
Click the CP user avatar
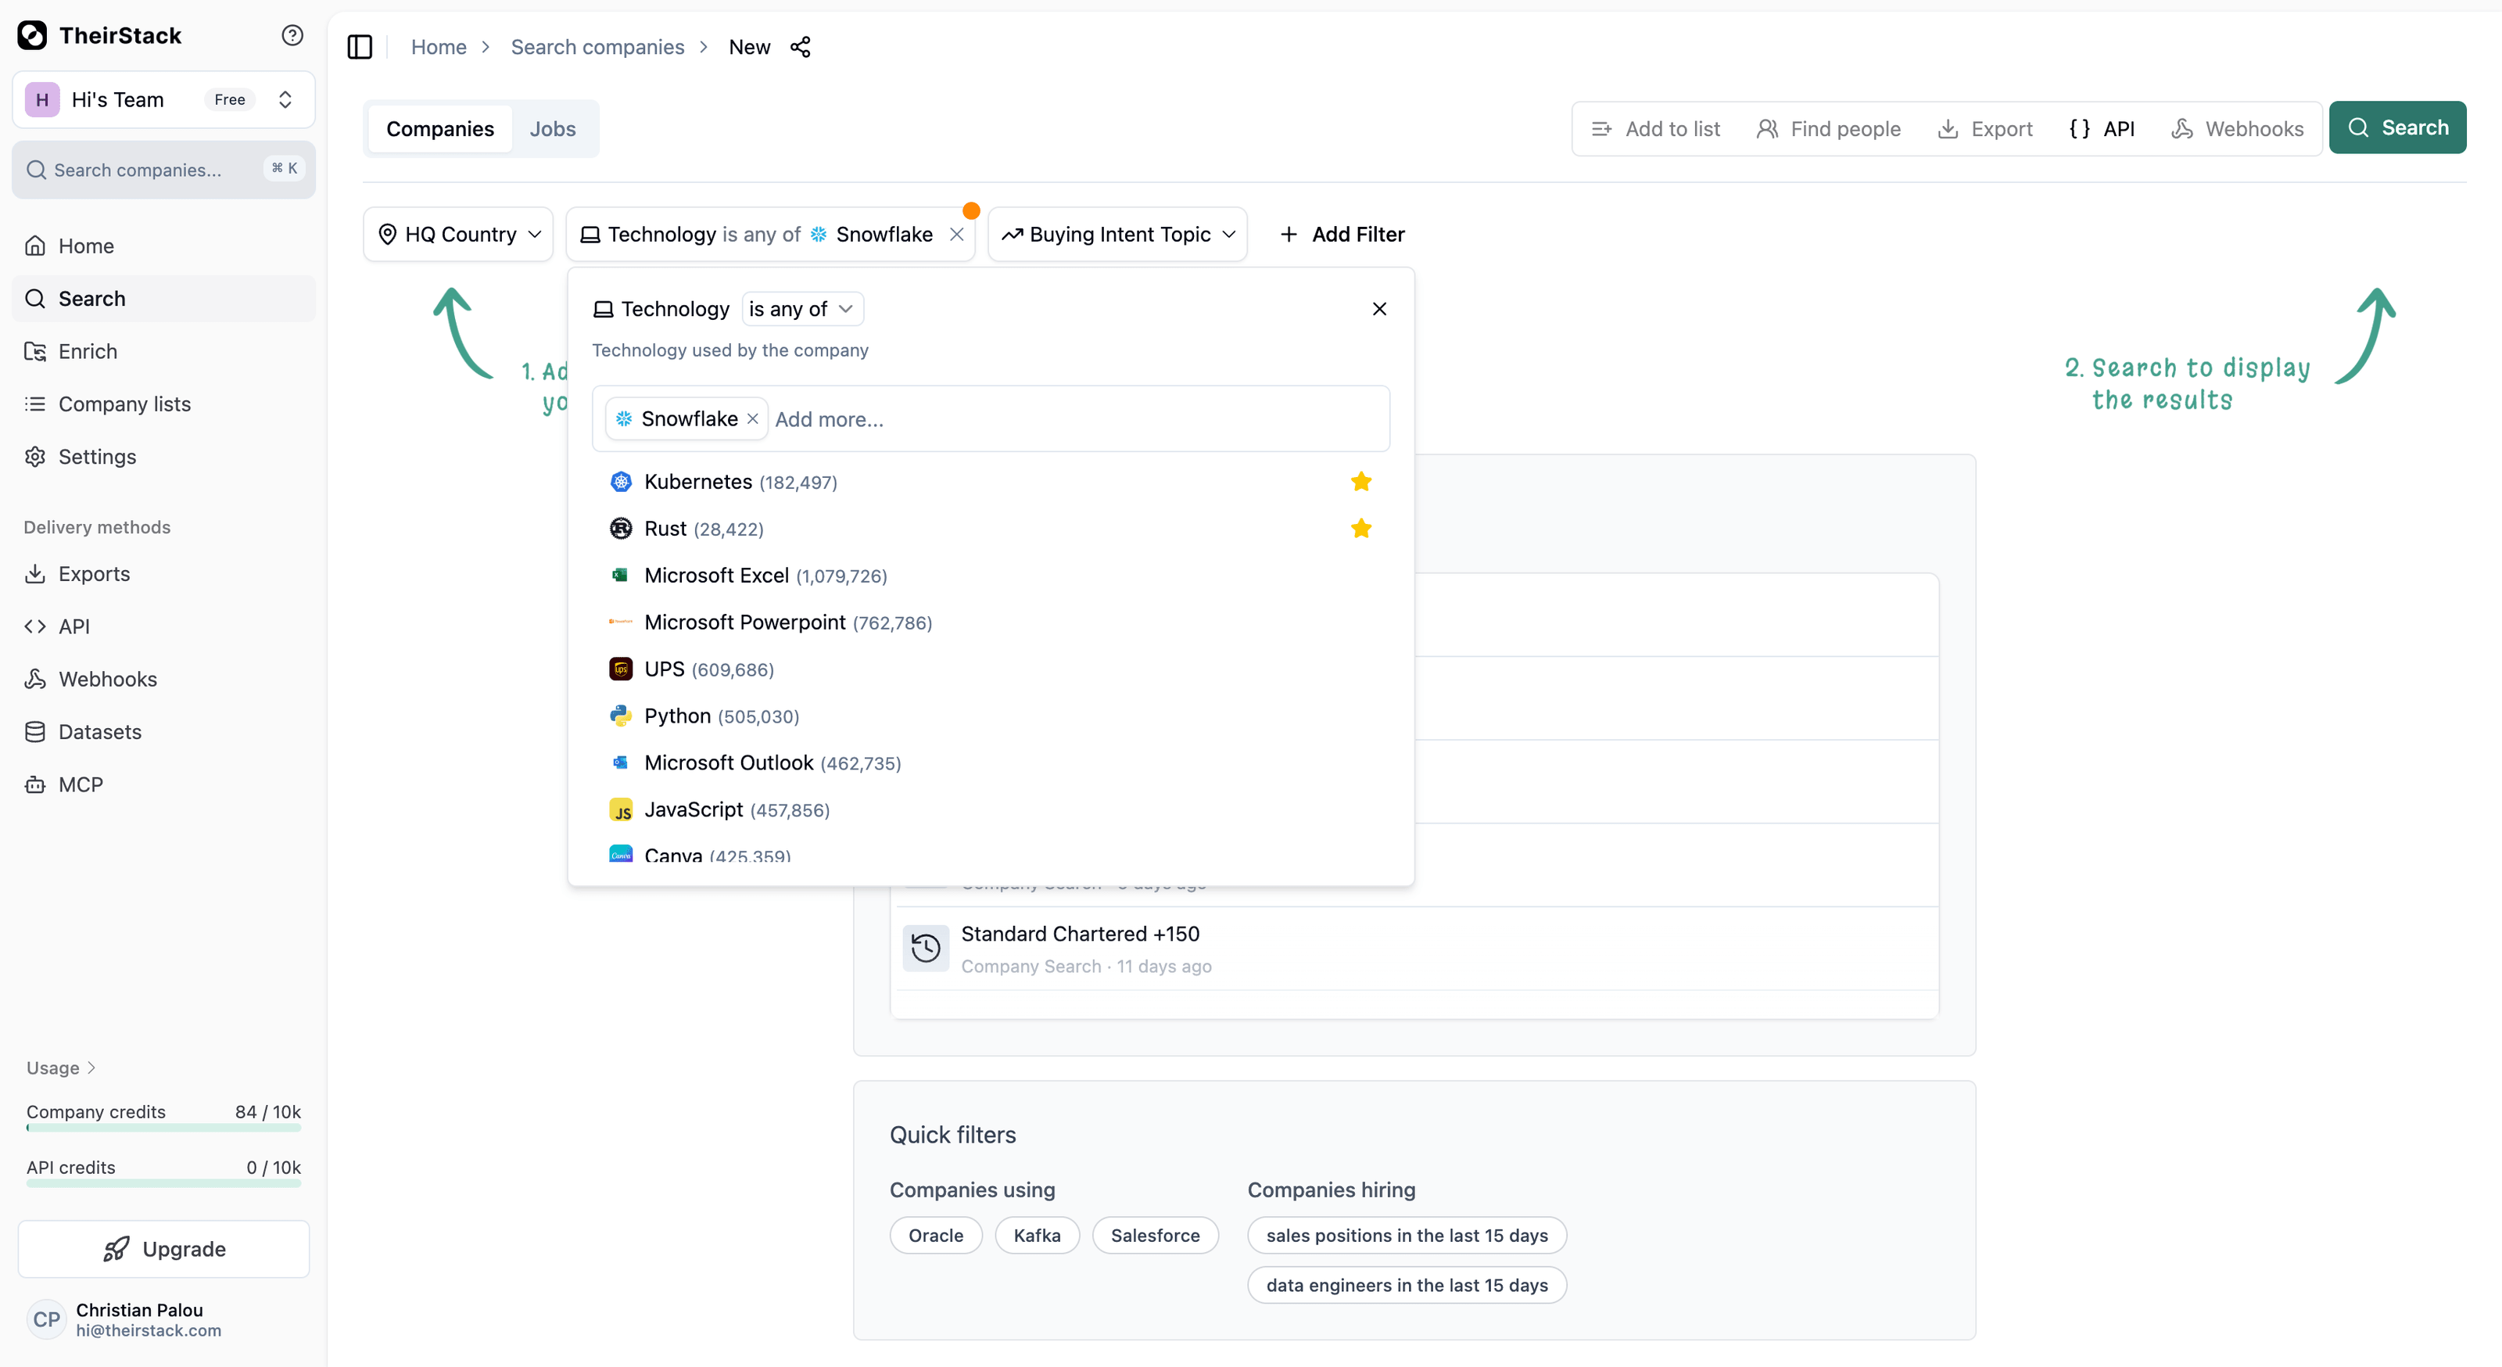tap(47, 1319)
